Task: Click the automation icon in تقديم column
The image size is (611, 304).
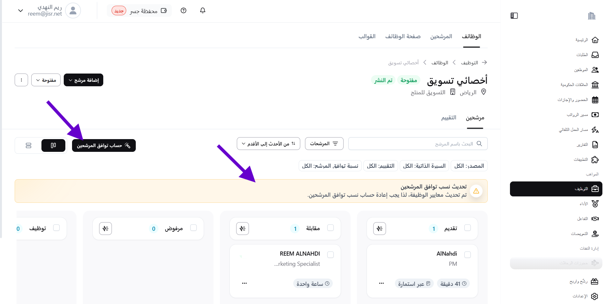Action: [x=379, y=229]
